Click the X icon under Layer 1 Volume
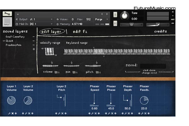This screenshot has height=126, width=189. [13, 113]
